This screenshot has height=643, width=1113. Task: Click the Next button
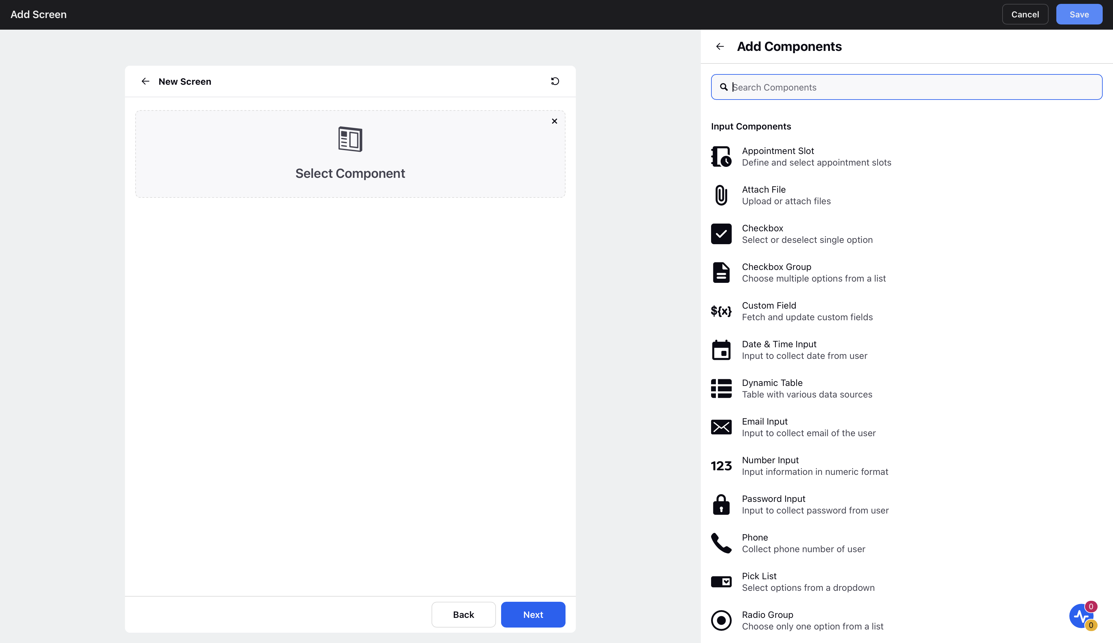(533, 614)
